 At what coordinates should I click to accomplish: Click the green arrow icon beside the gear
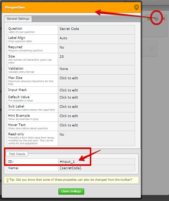(149, 19)
